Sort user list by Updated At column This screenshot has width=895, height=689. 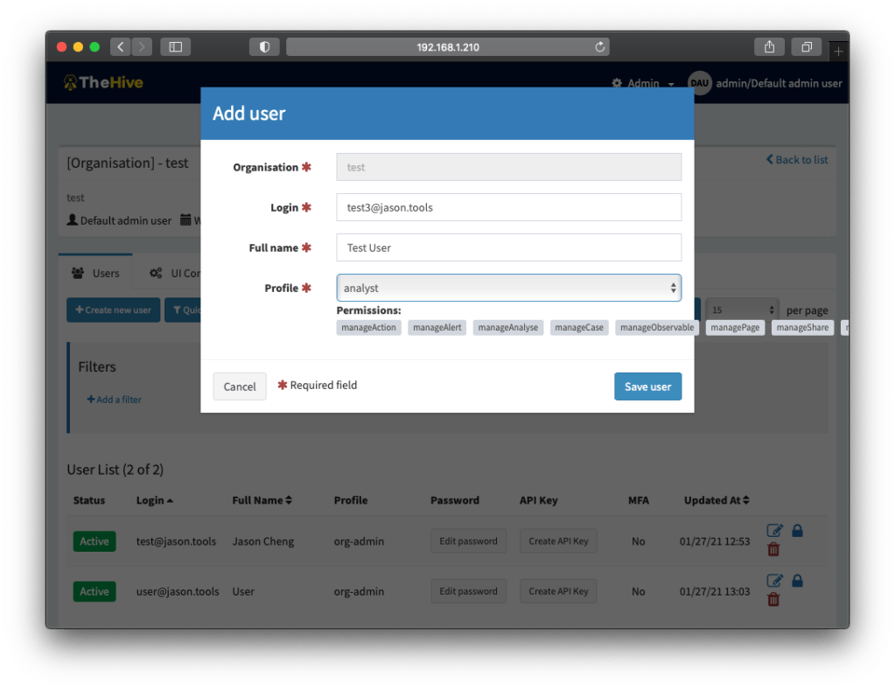click(x=717, y=500)
